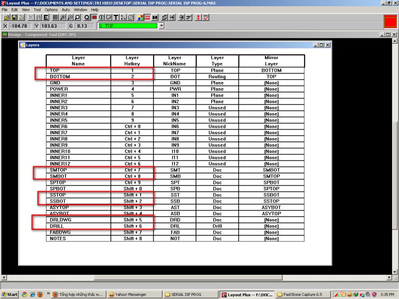Open the Color settings icon

140,17
